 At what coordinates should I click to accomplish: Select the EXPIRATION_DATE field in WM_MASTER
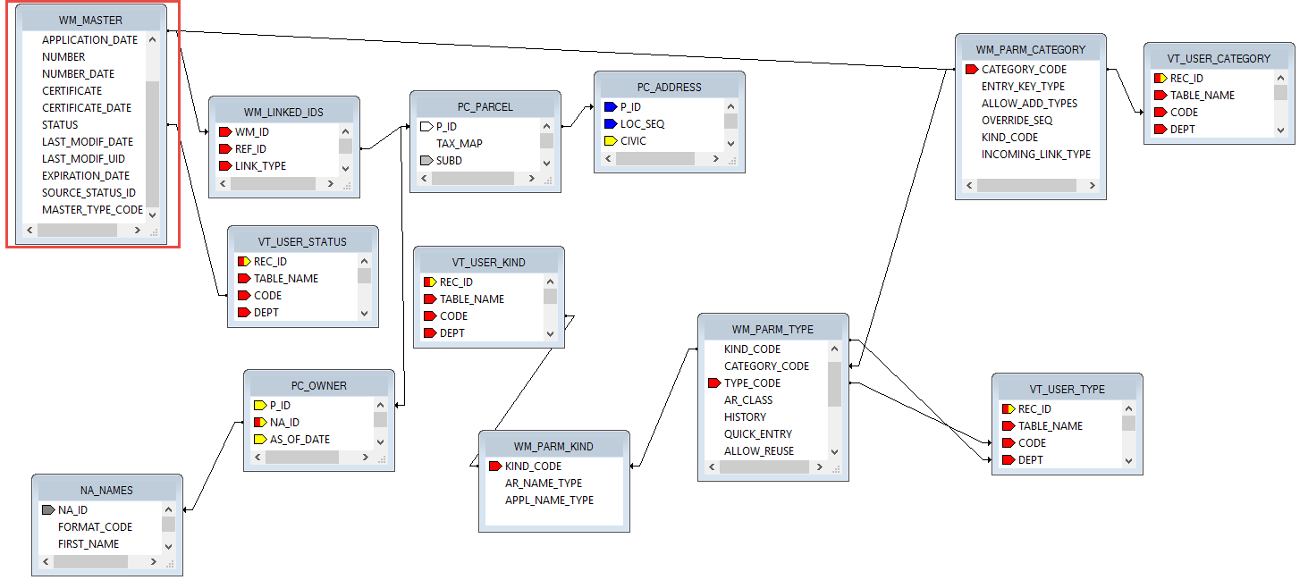86,176
